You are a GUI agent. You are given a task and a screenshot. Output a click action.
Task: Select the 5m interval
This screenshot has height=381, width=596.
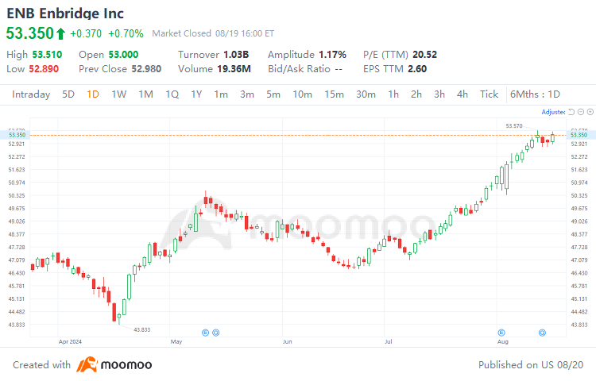273,94
